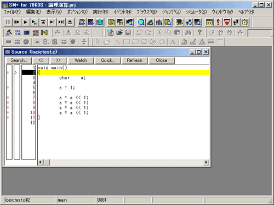This screenshot has height=205, width=274.
Task: Open the Trace dialog (footprints icon)
Action: pyautogui.click(x=236, y=22)
